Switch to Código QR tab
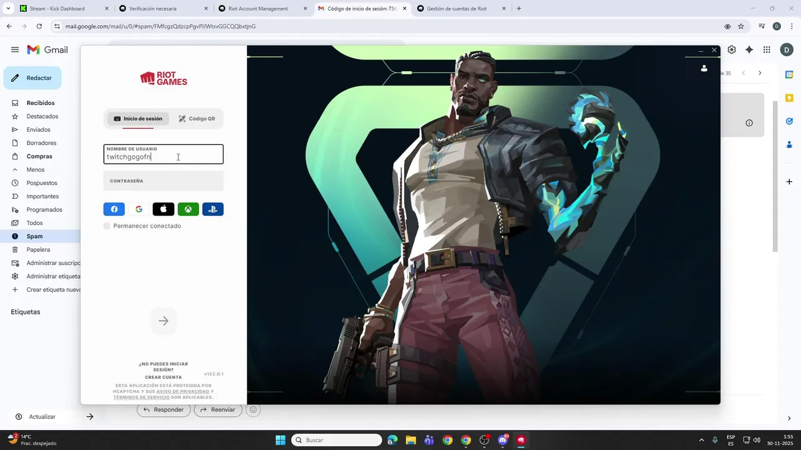Viewport: 801px width, 450px height. coord(196,119)
